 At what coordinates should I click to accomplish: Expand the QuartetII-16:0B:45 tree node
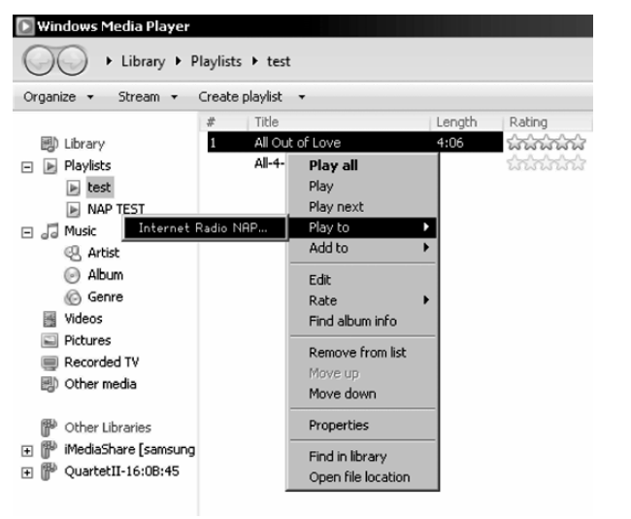[27, 472]
